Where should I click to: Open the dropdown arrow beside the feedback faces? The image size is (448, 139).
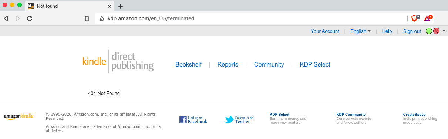(444, 31)
